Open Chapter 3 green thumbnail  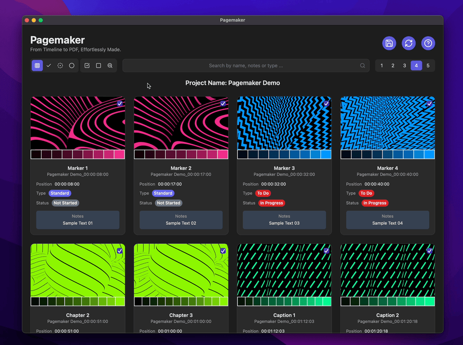click(x=181, y=270)
